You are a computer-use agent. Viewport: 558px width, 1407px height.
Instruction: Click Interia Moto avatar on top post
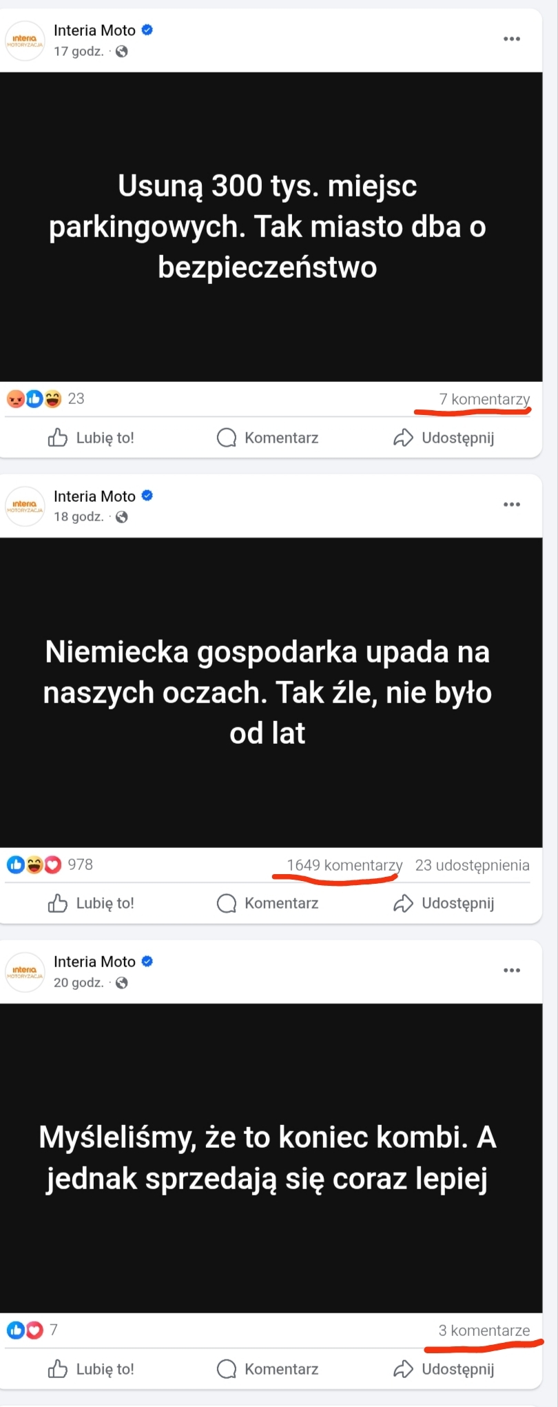[25, 41]
